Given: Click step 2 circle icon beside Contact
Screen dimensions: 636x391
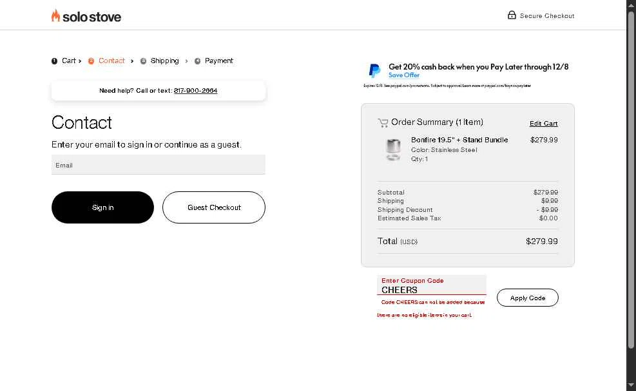Looking at the screenshot, I should pyautogui.click(x=92, y=61).
